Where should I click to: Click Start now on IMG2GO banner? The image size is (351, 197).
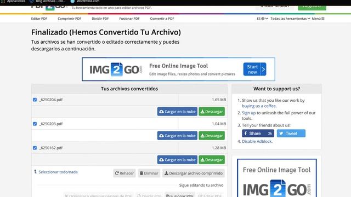(254, 69)
